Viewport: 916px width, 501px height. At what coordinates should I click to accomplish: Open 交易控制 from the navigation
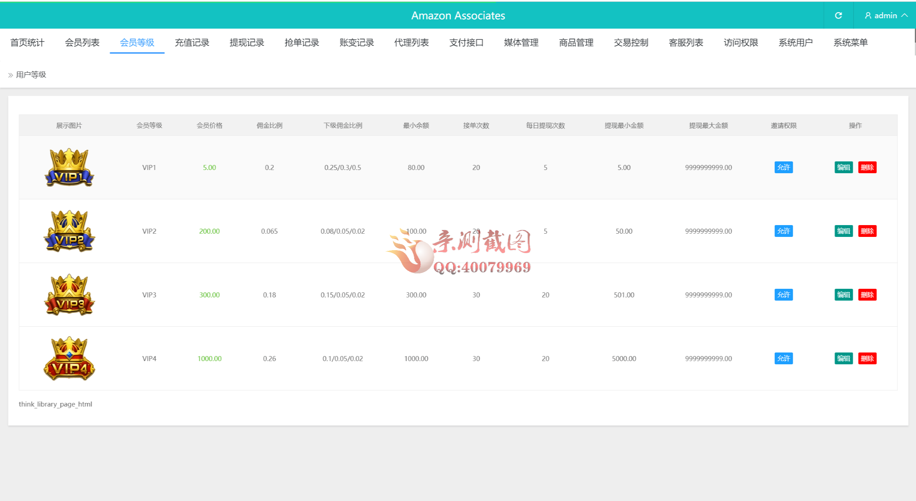(631, 42)
